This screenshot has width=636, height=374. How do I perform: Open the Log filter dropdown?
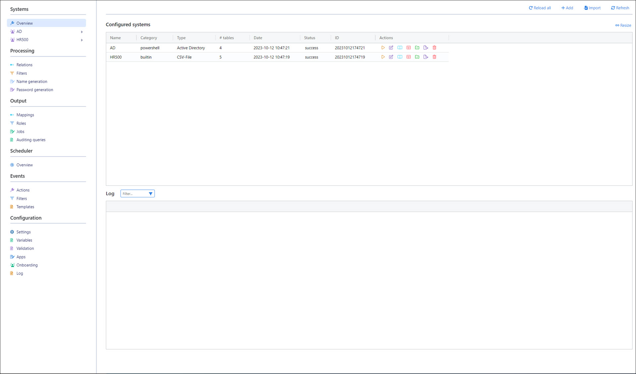(x=150, y=194)
